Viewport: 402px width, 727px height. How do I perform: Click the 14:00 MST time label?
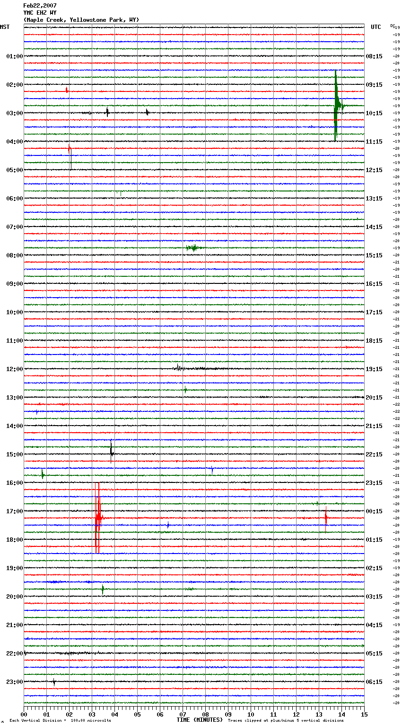click(14, 426)
